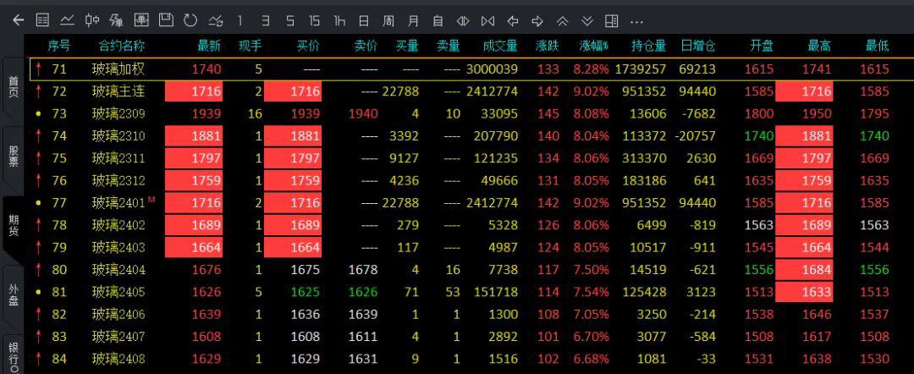
Task: Click the save floppy disk icon
Action: (166, 19)
